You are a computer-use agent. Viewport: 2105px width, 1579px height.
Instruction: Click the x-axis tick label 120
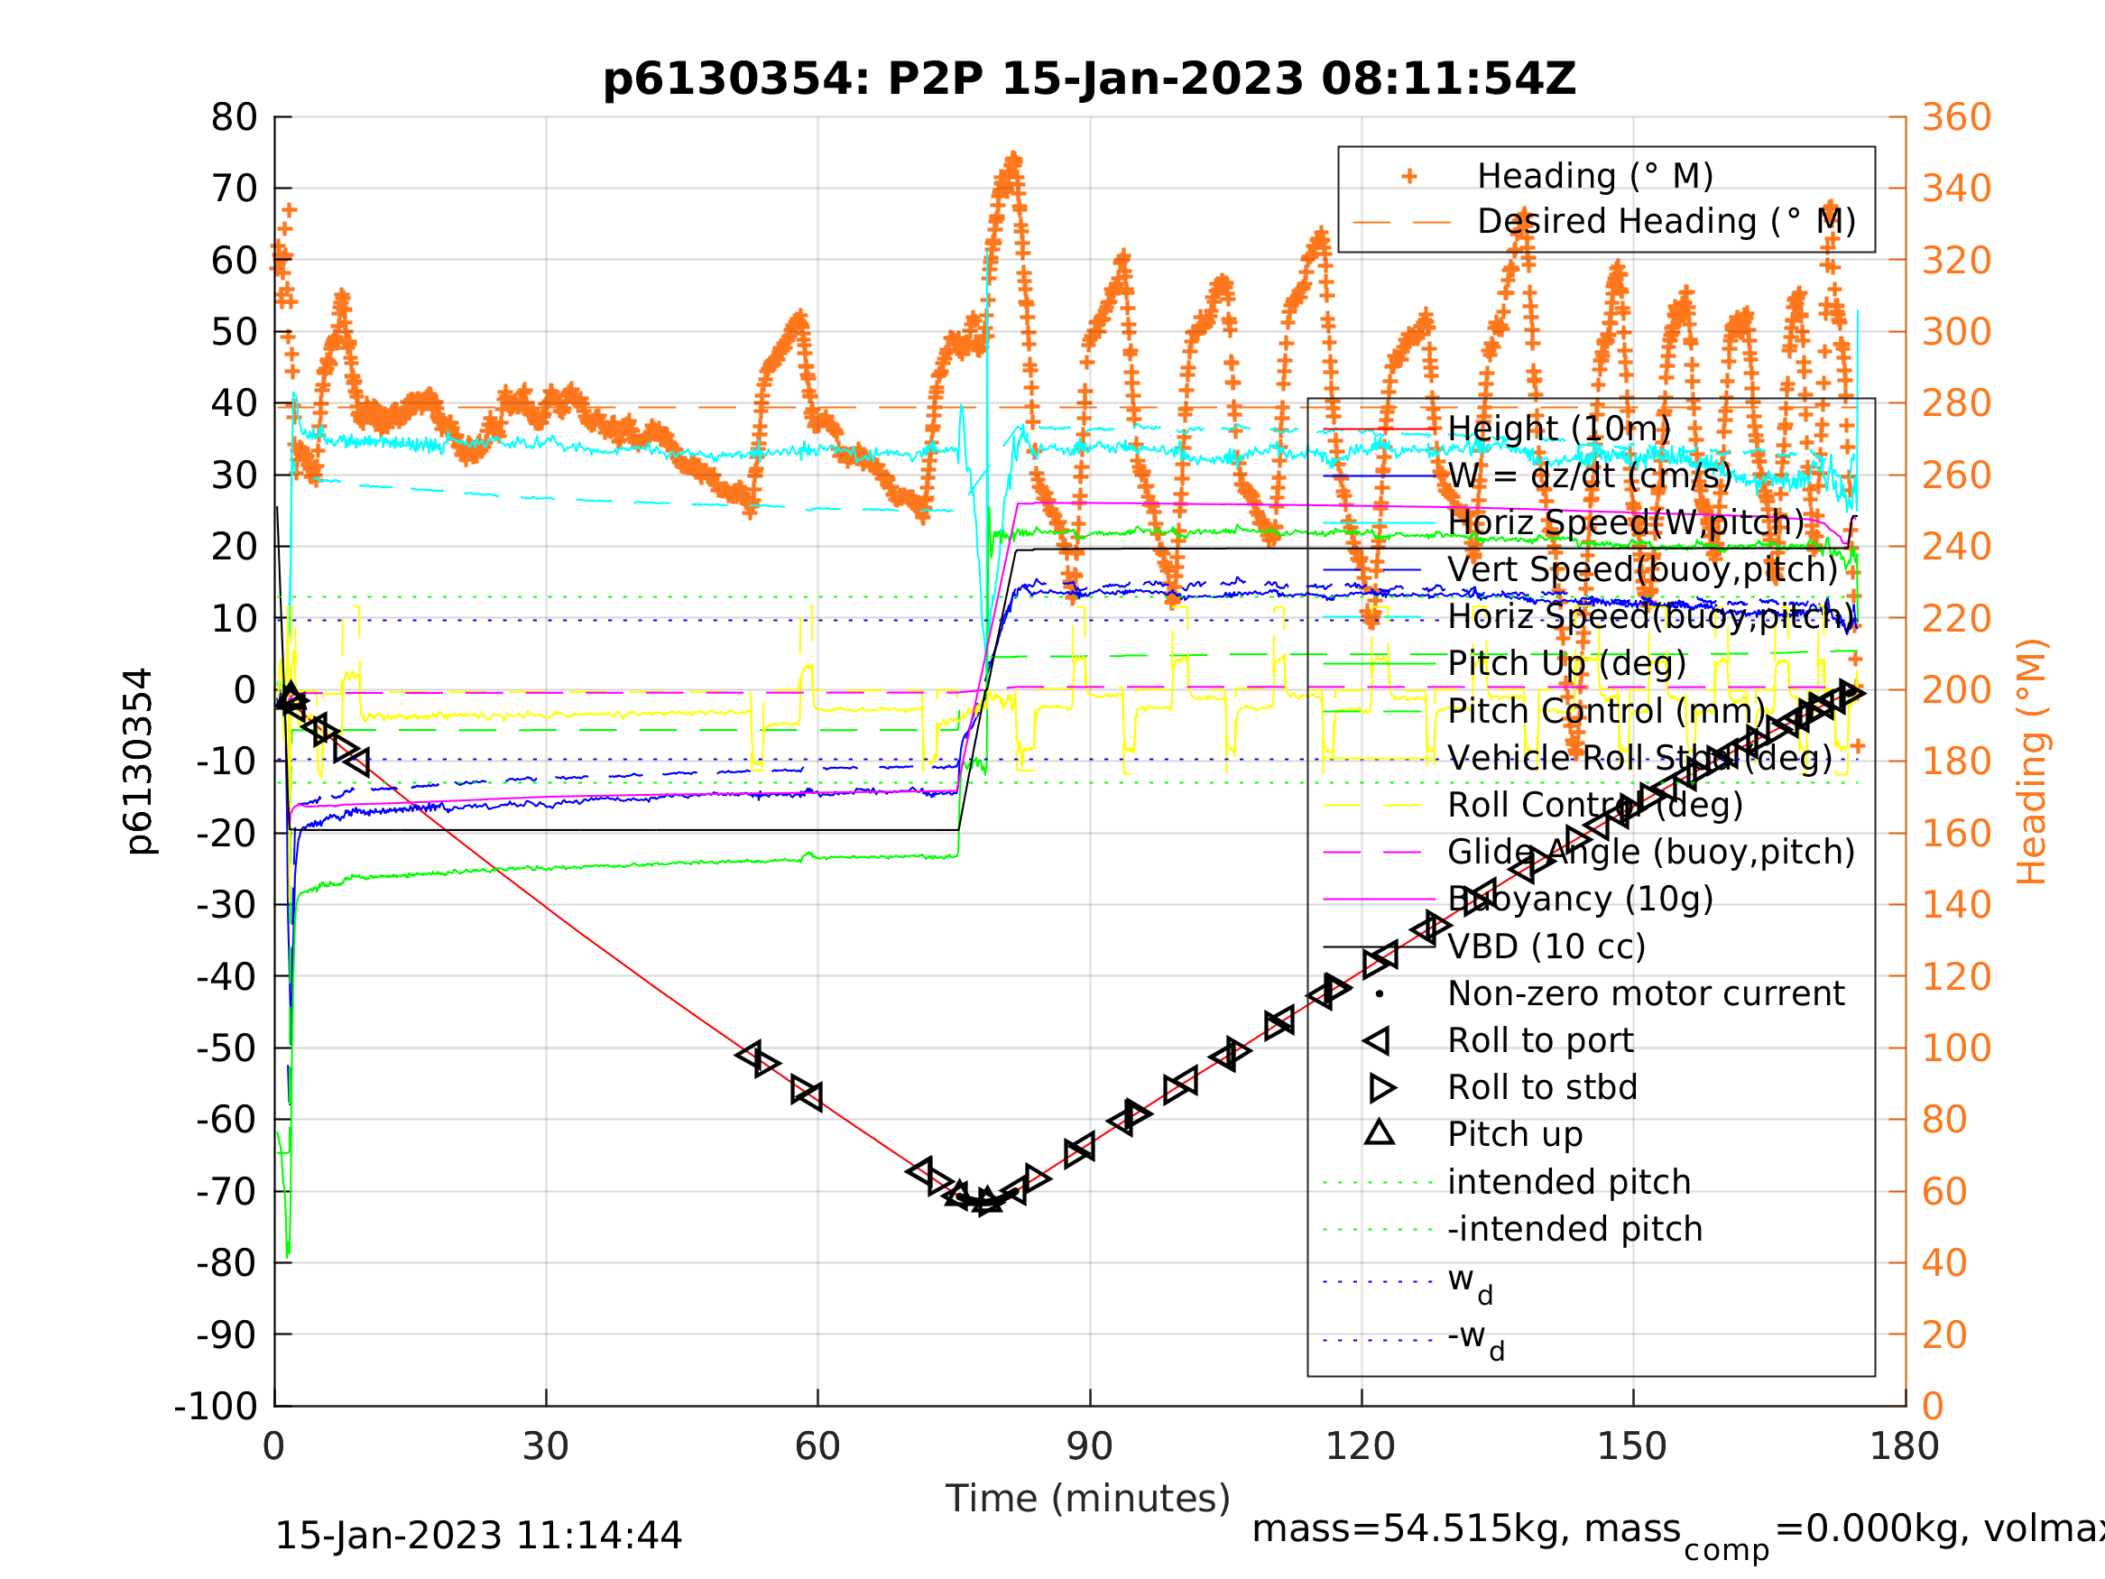(x=1361, y=1446)
